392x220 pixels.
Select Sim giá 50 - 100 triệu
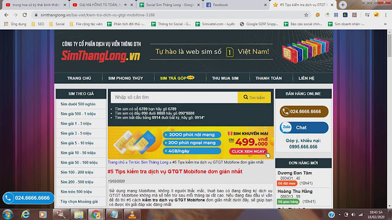pos(81,162)
